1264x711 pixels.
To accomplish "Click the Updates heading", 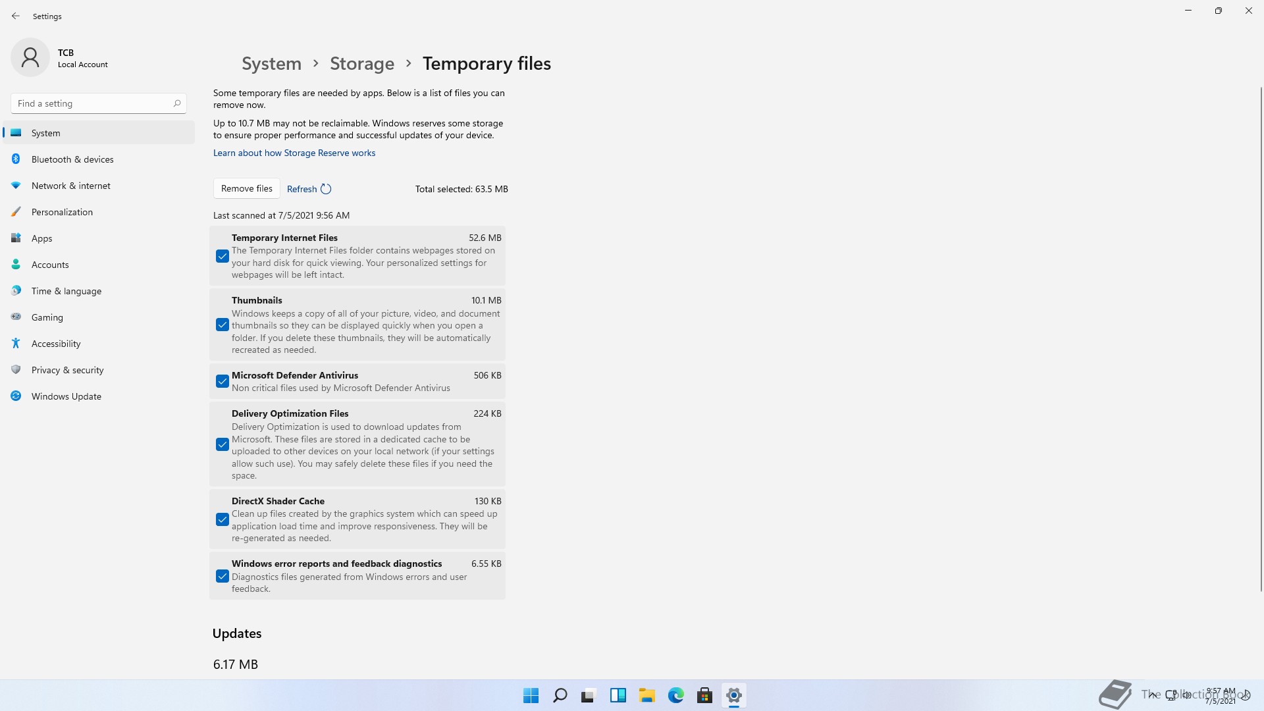I will coord(237,633).
